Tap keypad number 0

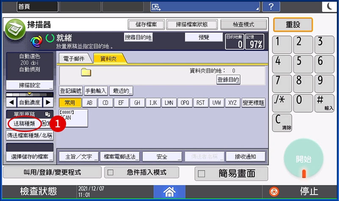(303, 103)
